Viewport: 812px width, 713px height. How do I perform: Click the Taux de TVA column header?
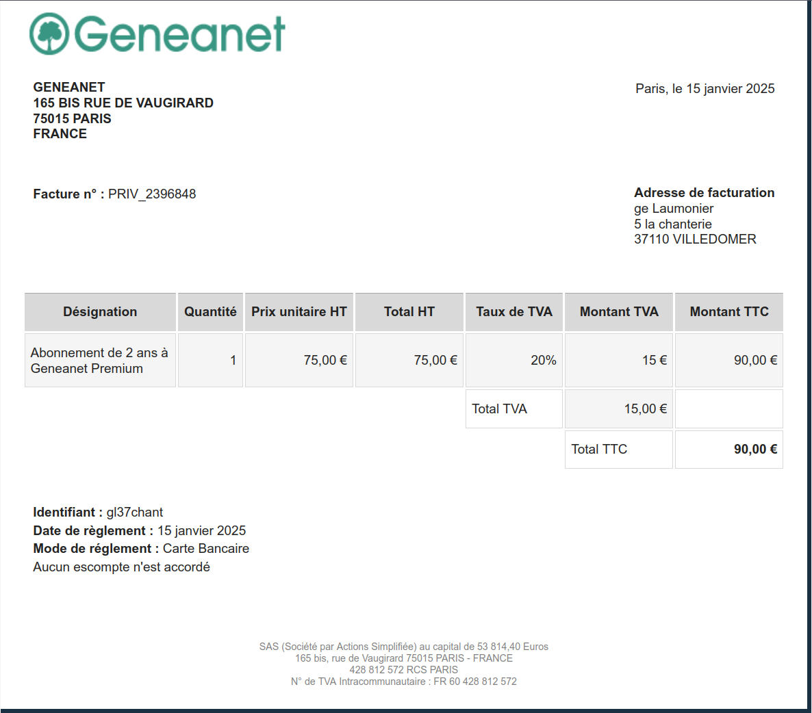coord(513,312)
